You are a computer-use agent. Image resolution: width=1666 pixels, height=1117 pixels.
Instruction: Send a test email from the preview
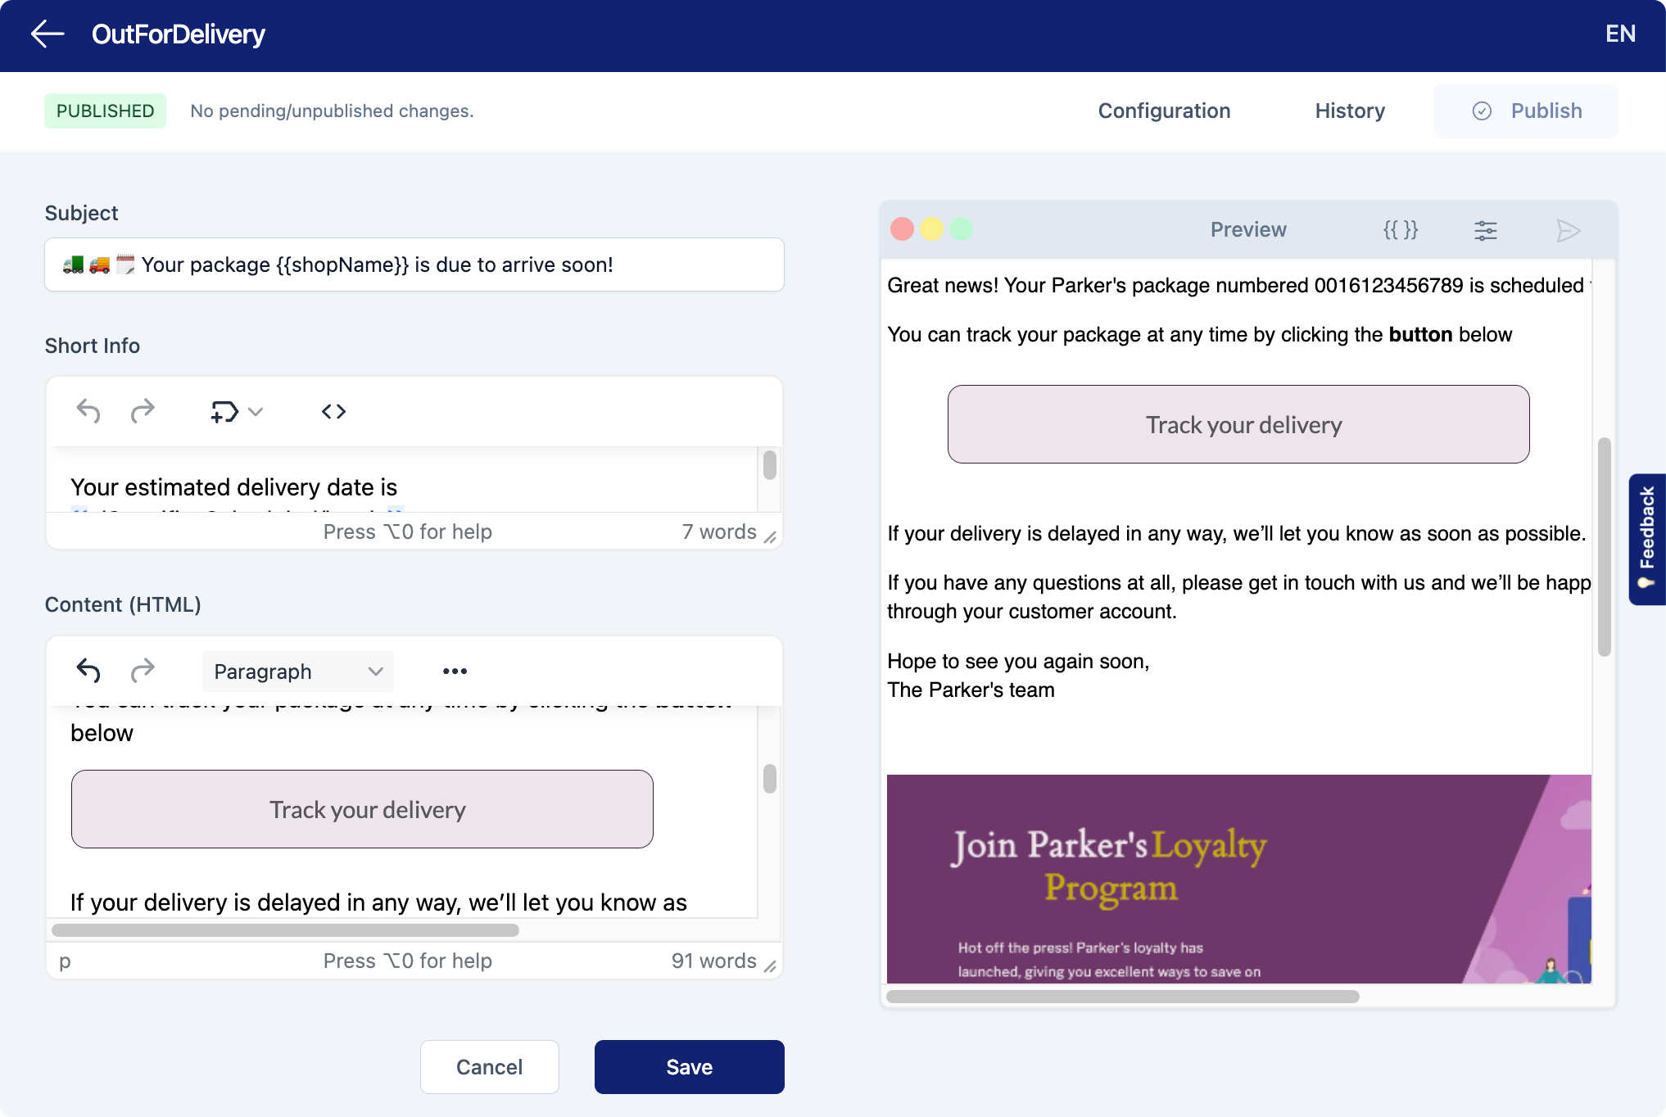(x=1568, y=230)
